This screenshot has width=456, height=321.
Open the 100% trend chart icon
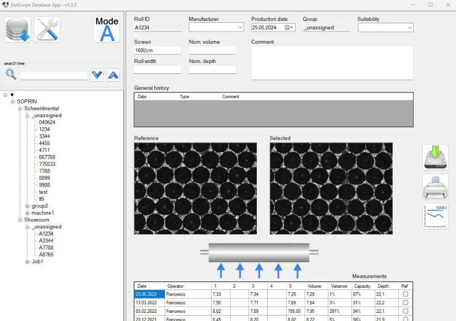click(x=435, y=216)
